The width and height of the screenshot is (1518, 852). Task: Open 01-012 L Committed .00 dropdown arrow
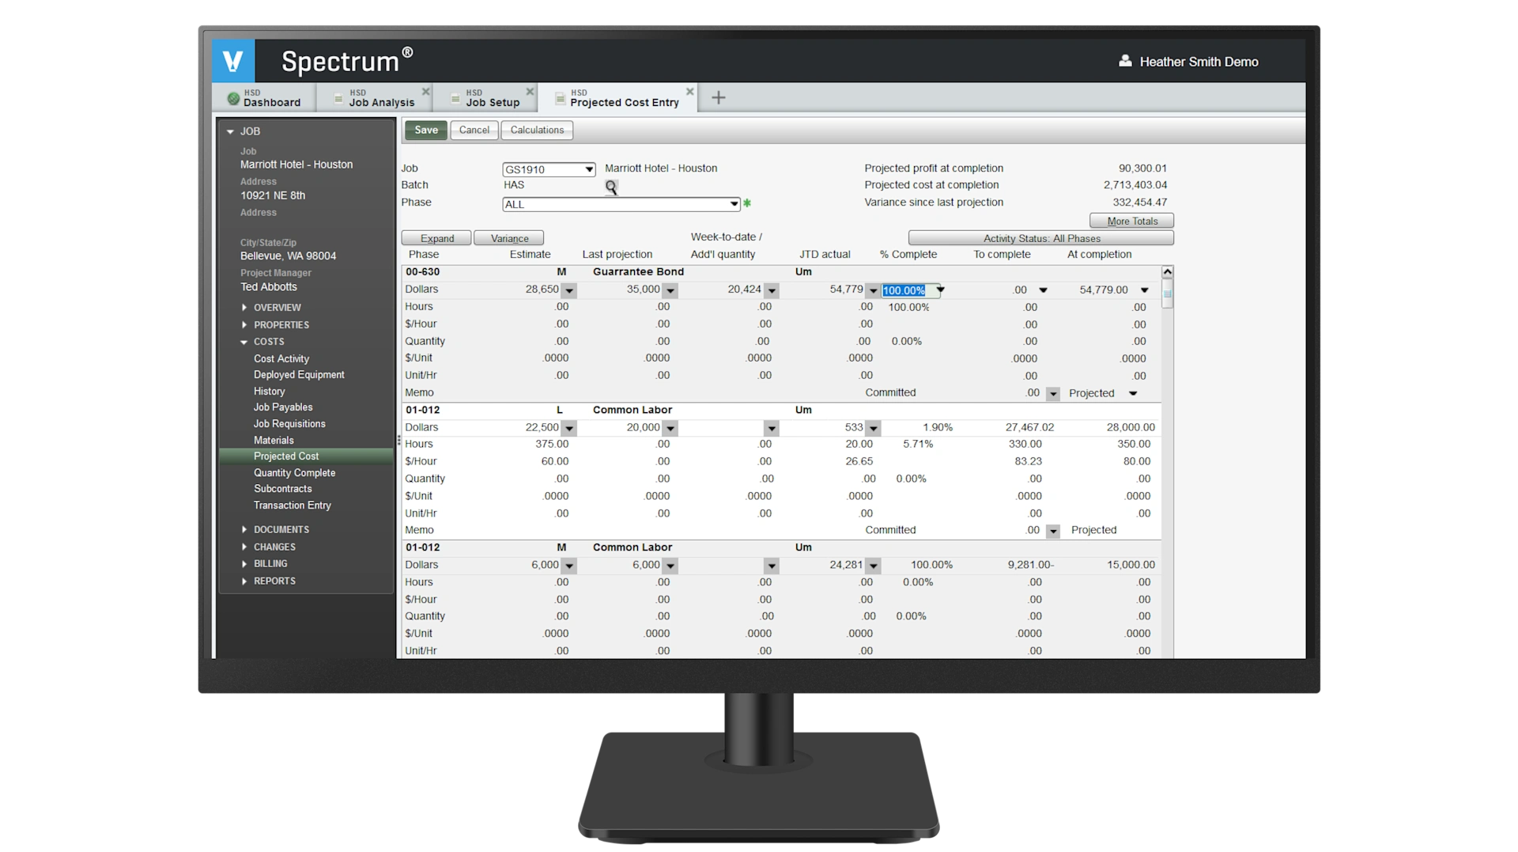[x=1052, y=531]
